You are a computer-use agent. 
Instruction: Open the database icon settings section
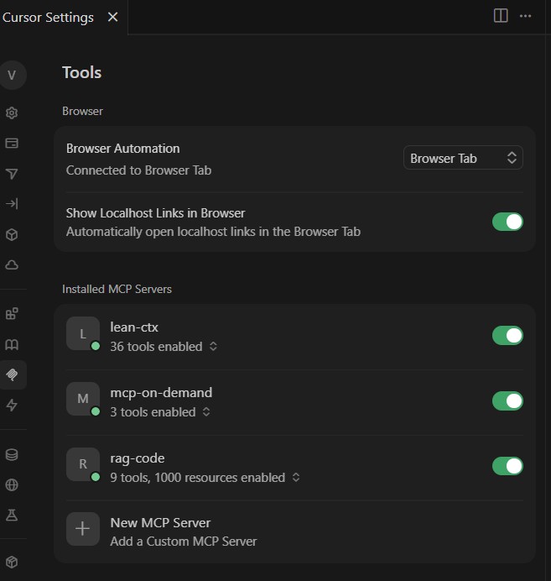pyautogui.click(x=12, y=454)
